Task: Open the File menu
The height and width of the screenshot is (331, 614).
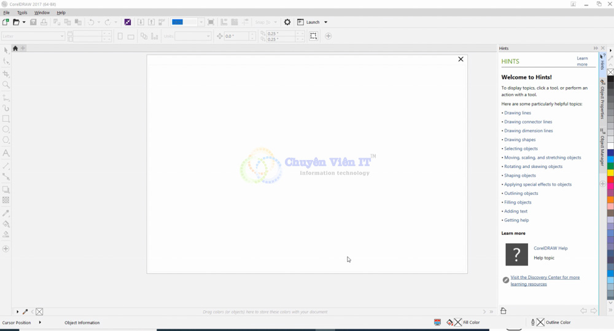Action: coord(7,12)
